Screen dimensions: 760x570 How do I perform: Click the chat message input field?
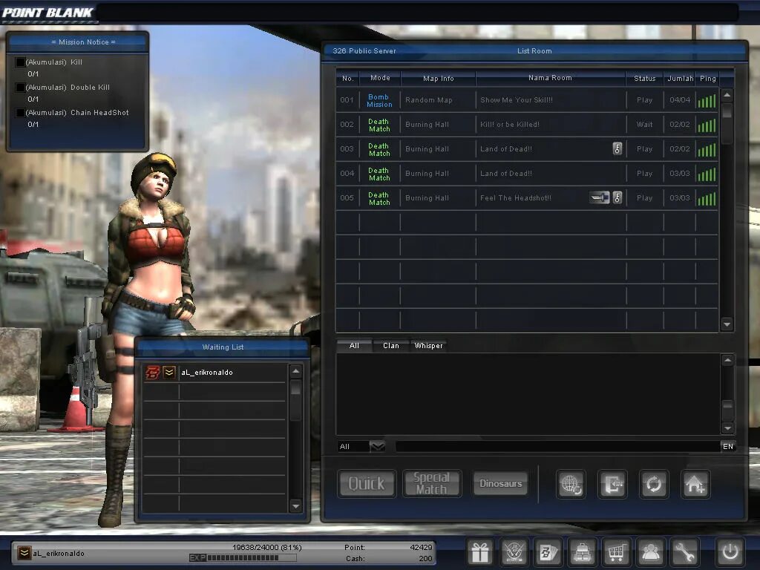pyautogui.click(x=557, y=446)
